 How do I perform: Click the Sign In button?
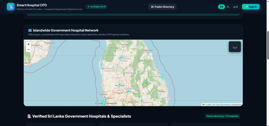coord(251,7)
